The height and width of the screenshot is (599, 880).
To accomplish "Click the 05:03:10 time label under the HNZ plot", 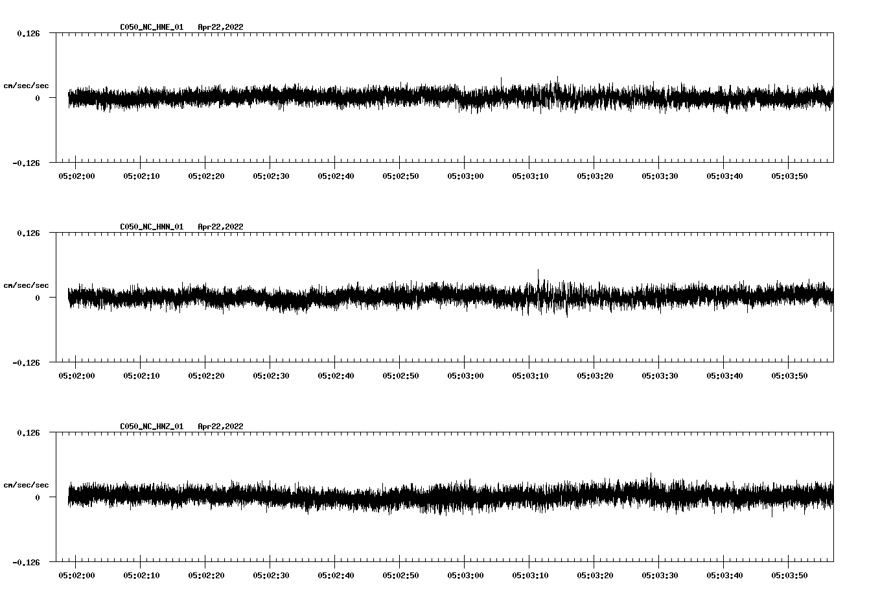I will click(530, 575).
